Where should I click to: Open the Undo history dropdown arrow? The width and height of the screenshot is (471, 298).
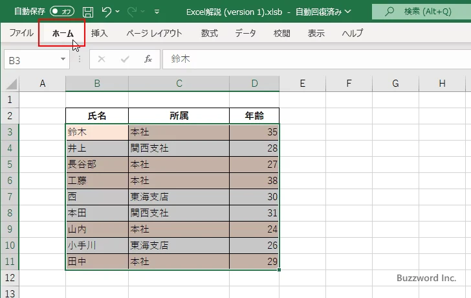pos(118,12)
